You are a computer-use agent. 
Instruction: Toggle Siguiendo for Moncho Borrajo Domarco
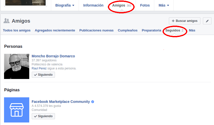43,75
